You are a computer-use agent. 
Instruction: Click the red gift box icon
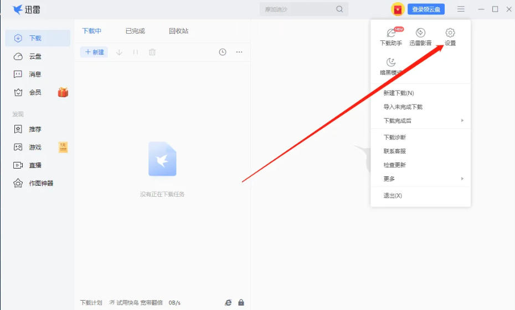pos(63,92)
